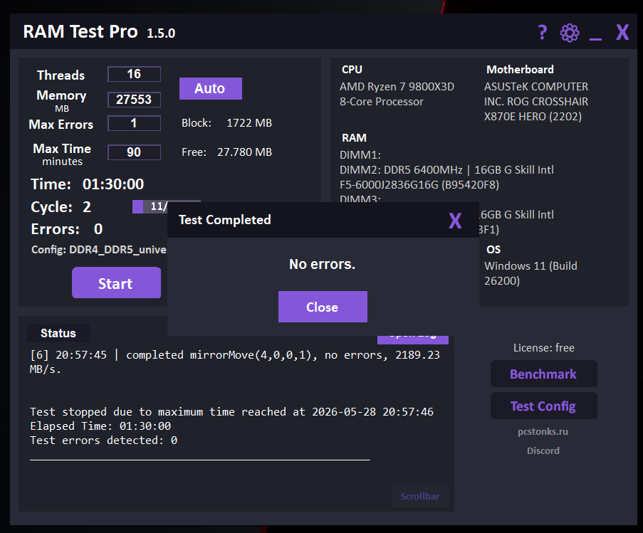Click the Scrollbar button in status panel
This screenshot has width=643, height=533.
click(420, 497)
